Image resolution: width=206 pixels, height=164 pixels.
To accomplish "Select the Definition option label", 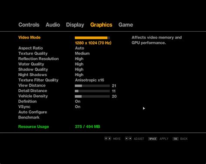I will click(x=27, y=102).
